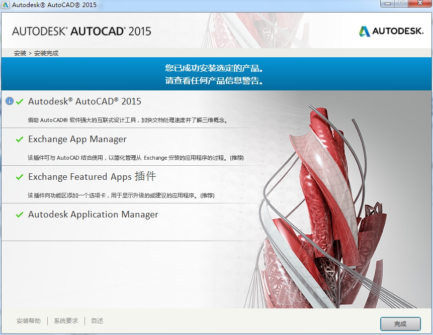Click the checkmark beside Autodesk Application Manager
The height and width of the screenshot is (335, 433).
pyautogui.click(x=19, y=214)
